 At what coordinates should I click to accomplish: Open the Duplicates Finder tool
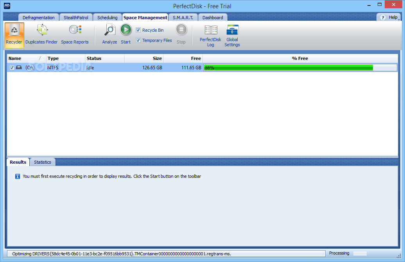point(41,35)
